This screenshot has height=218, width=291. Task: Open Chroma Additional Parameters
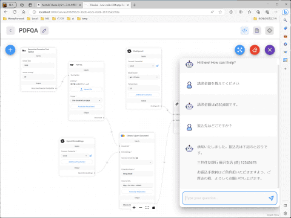tap(137, 191)
